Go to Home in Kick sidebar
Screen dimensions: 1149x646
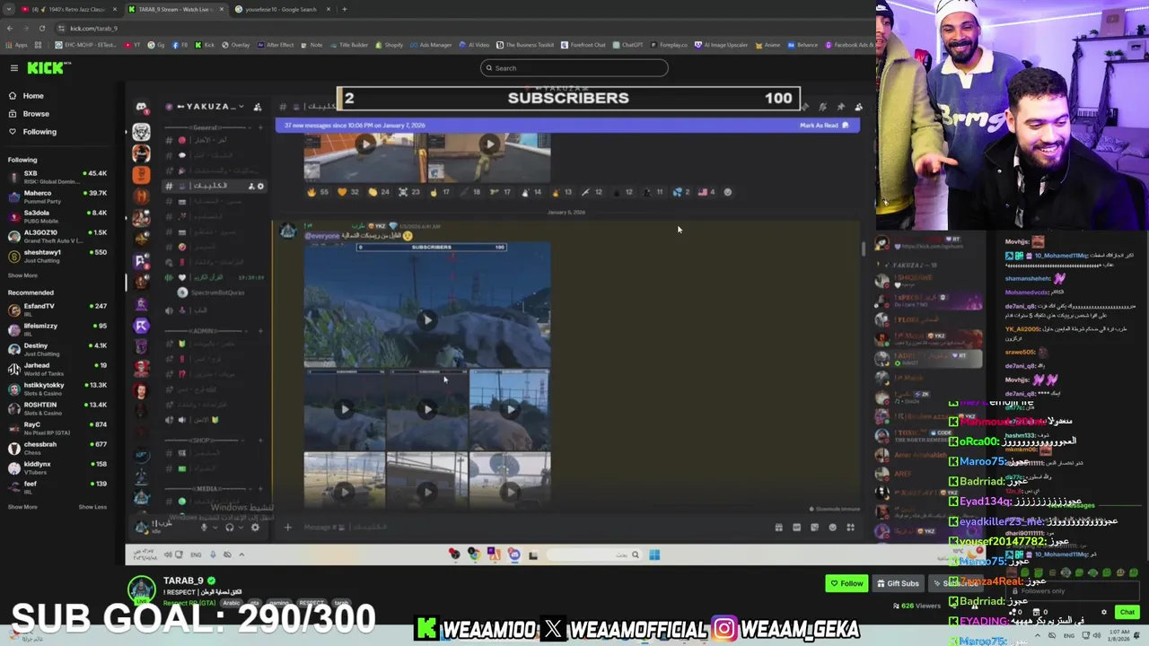coord(33,96)
